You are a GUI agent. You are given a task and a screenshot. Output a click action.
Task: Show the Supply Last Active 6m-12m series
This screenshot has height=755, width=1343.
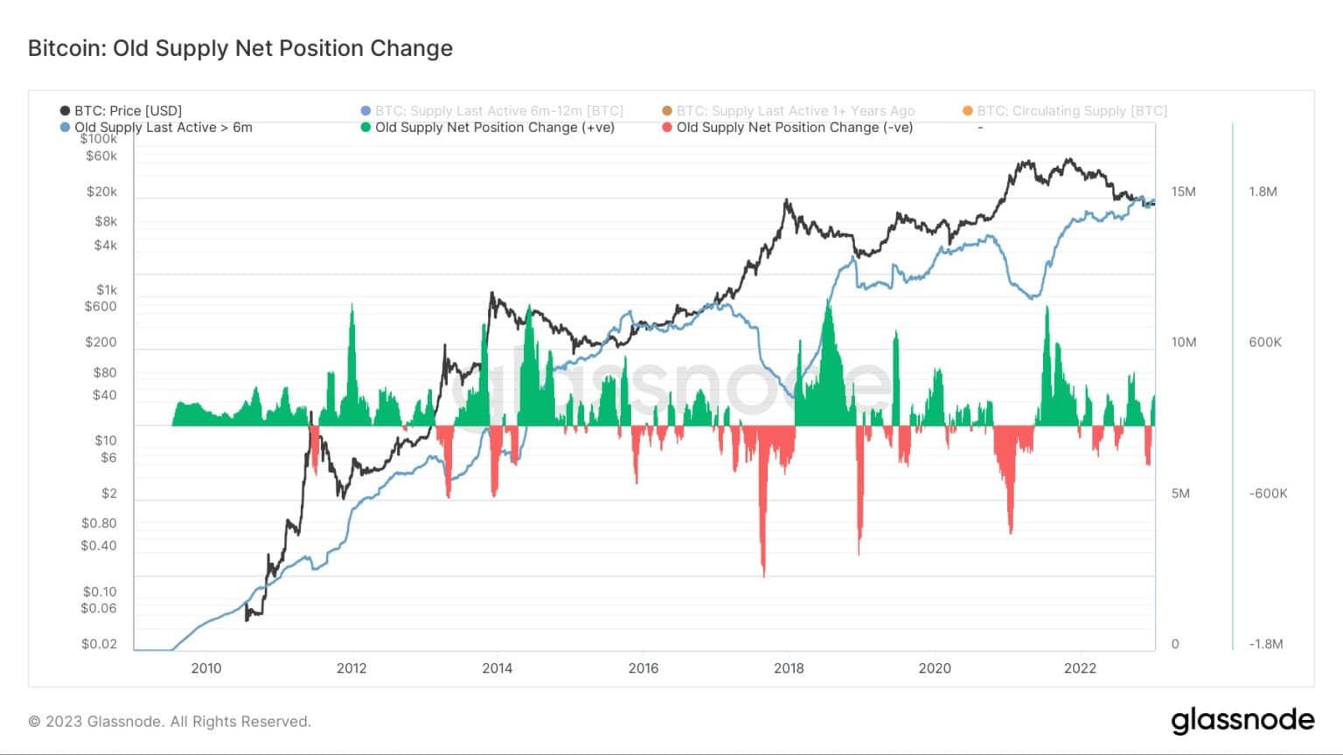coord(492,111)
